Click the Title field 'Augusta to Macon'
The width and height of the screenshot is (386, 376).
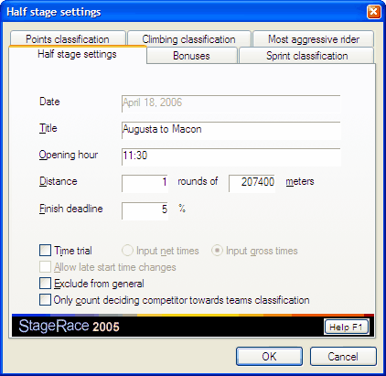coord(231,130)
